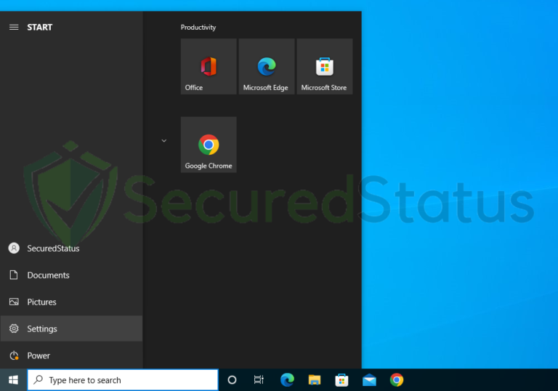The height and width of the screenshot is (391, 558).
Task: Launch Chrome from taskbar
Action: tap(397, 380)
